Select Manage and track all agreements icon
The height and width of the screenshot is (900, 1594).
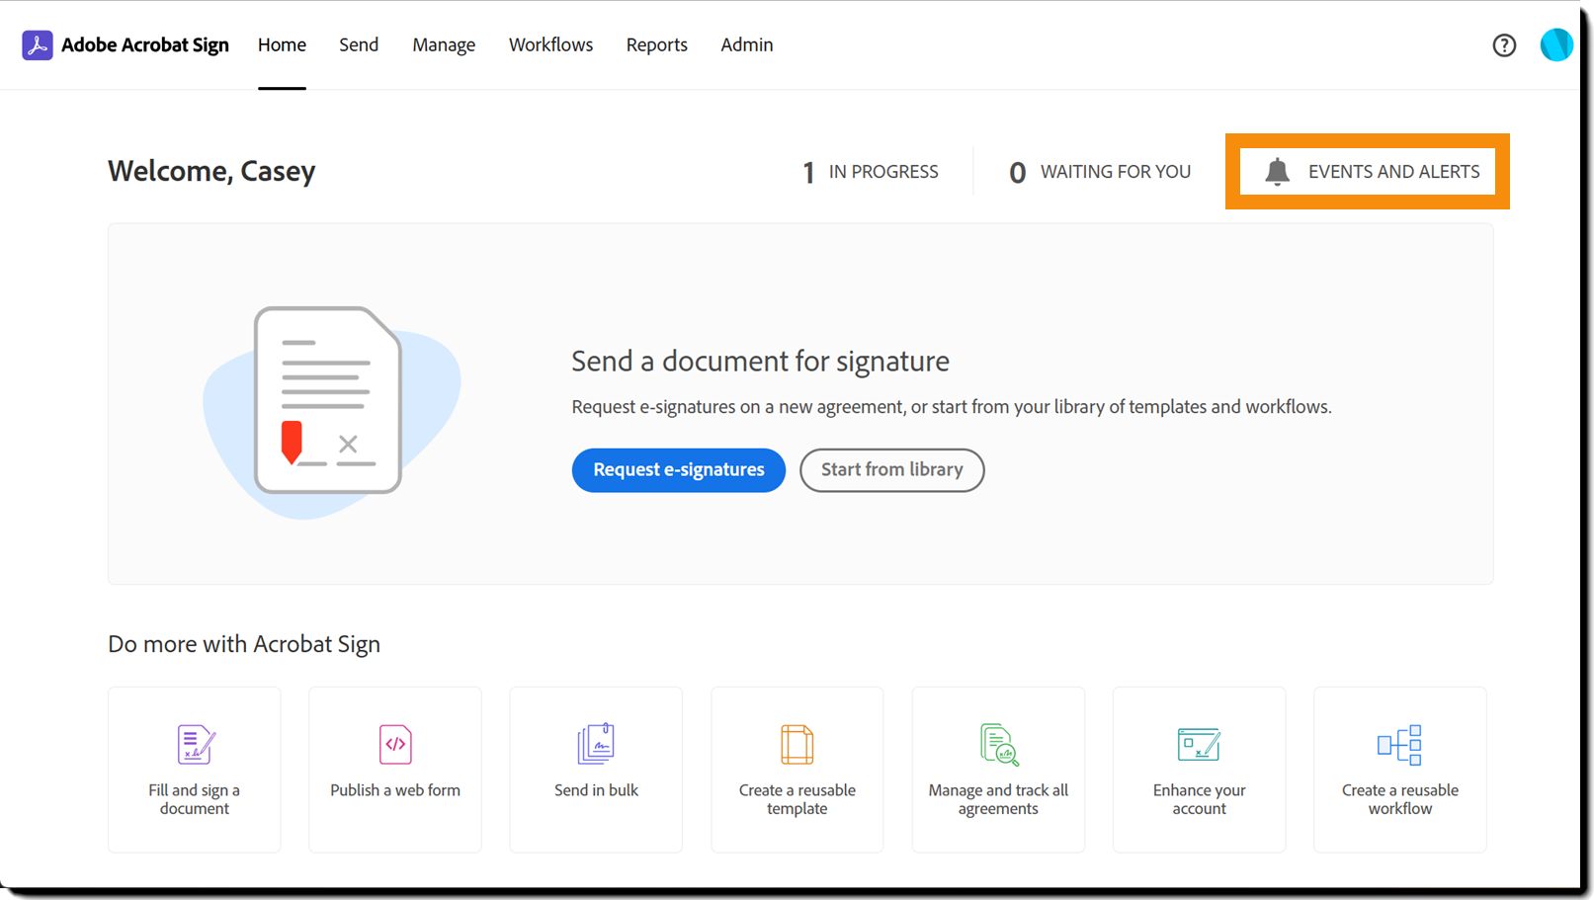[999, 745]
